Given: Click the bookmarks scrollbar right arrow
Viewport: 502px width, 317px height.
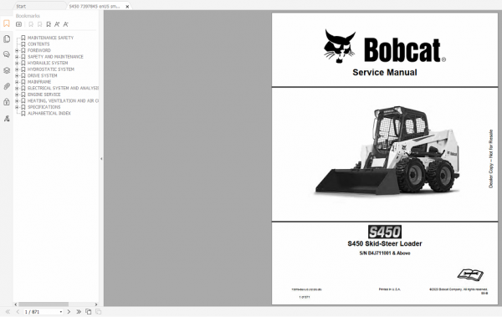Looking at the screenshot, I should [x=96, y=304].
